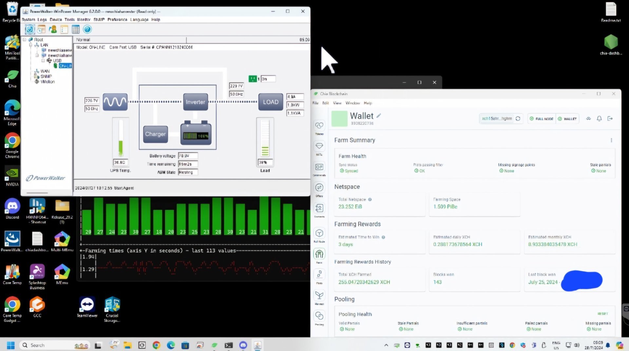Open the NFTs diamond sidebar icon in Chia
The width and height of the screenshot is (629, 351).
[319, 146]
